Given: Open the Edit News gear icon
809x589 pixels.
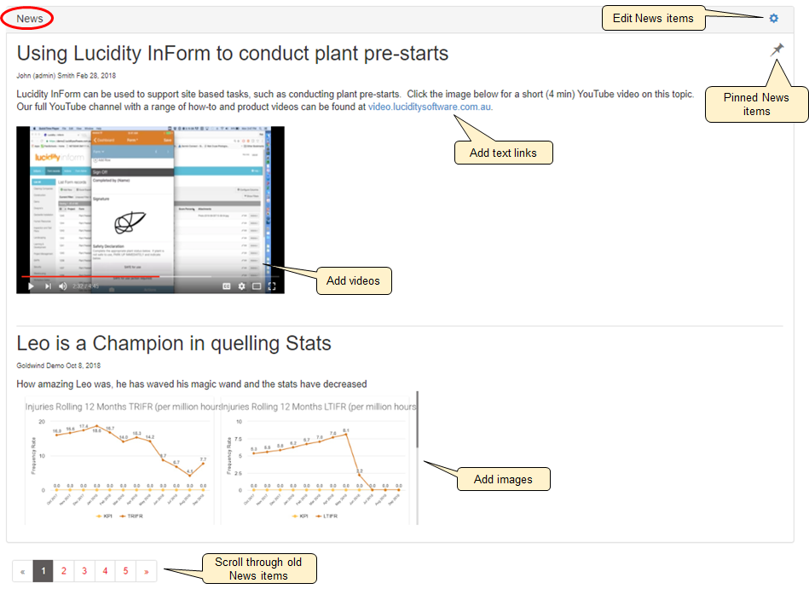Looking at the screenshot, I should click(x=773, y=18).
